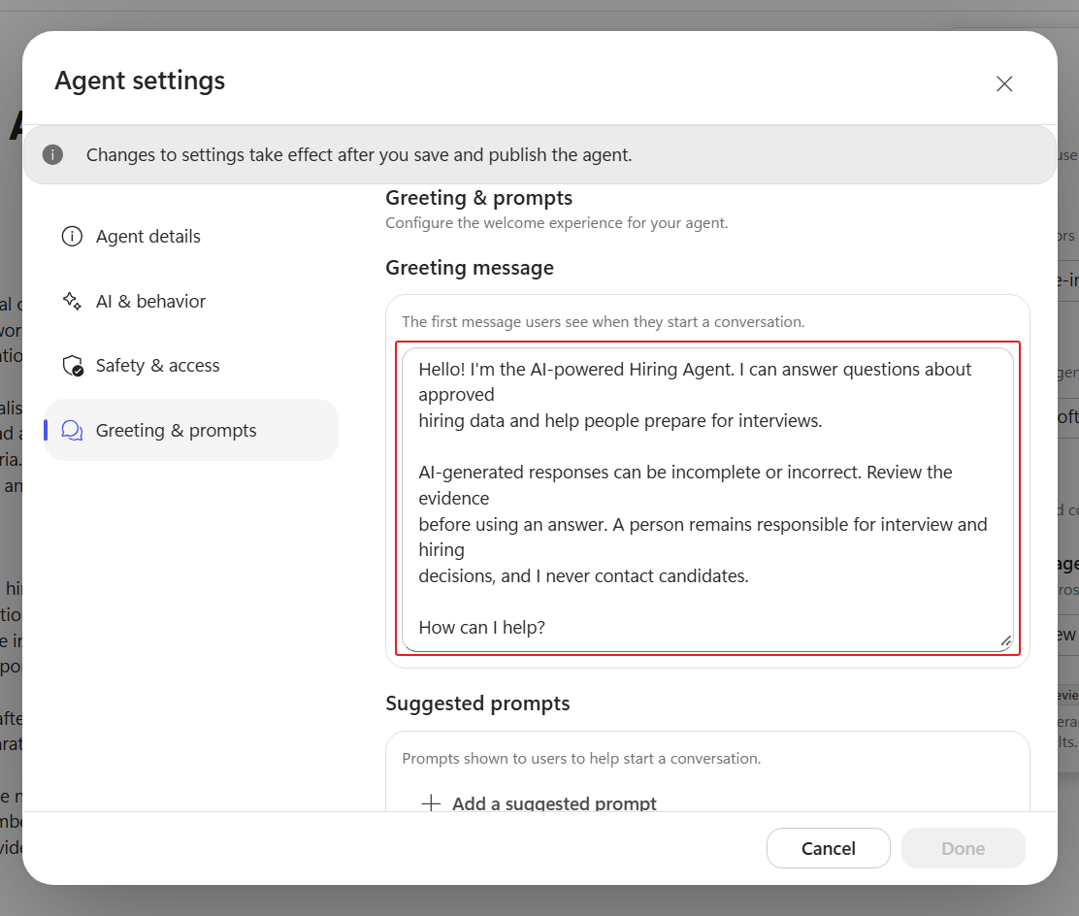Click the chat bubbles icon beside Greeting & prompts
Image resolution: width=1079 pixels, height=916 pixels.
click(x=72, y=430)
